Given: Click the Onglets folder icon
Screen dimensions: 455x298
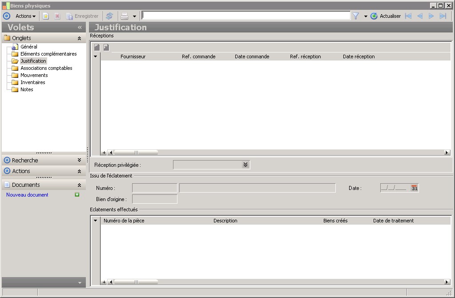Looking at the screenshot, I should pyautogui.click(x=7, y=38).
